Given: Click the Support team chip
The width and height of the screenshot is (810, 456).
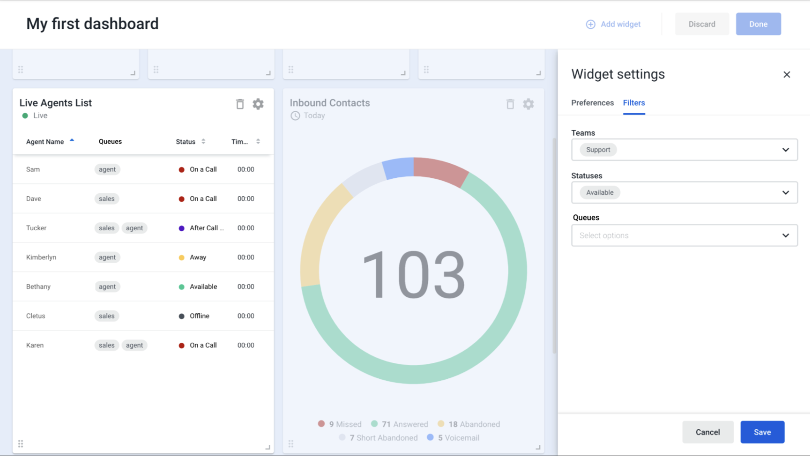Looking at the screenshot, I should point(598,150).
